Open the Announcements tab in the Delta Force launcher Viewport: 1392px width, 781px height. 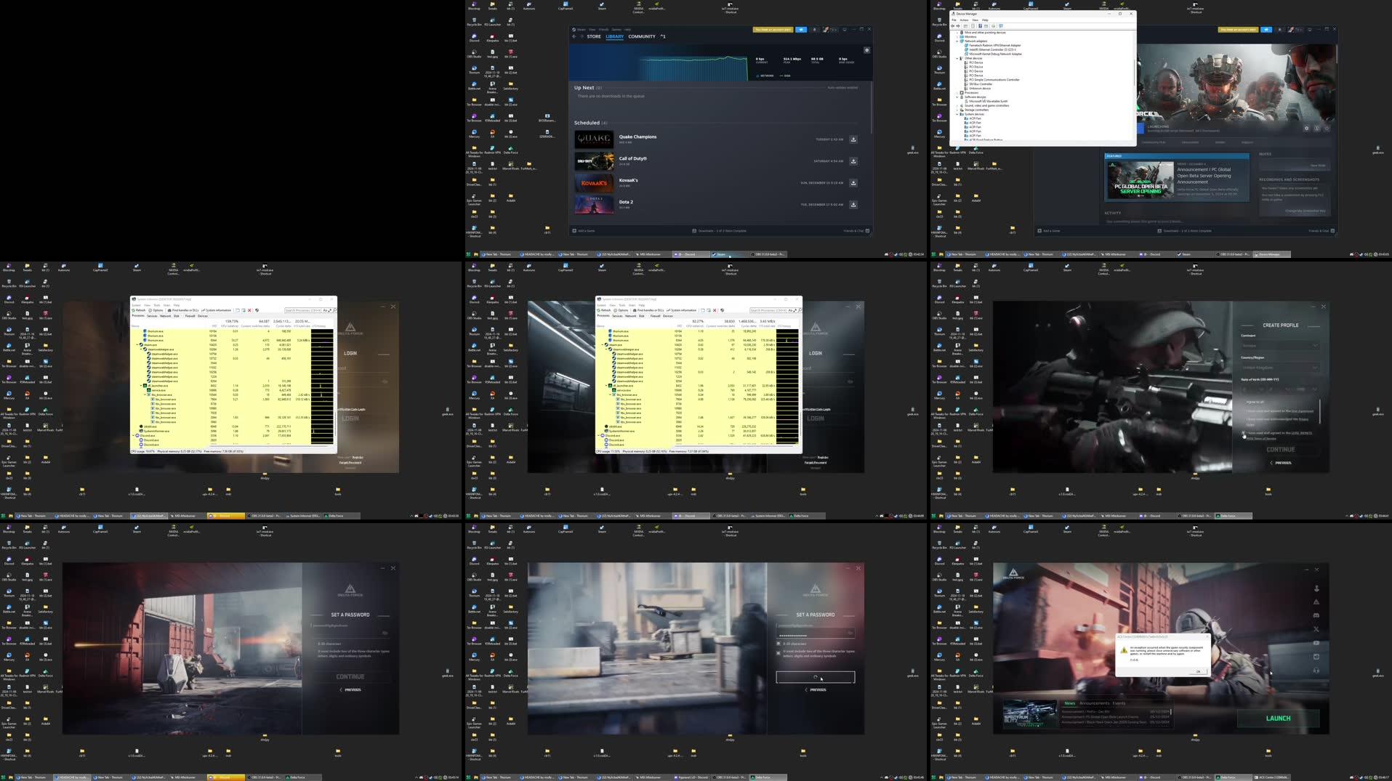coord(1094,703)
